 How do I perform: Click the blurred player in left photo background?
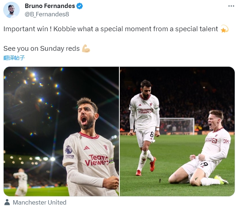(21, 182)
